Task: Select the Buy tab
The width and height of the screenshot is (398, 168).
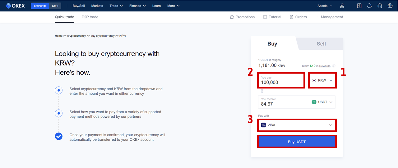Action: pyautogui.click(x=272, y=44)
